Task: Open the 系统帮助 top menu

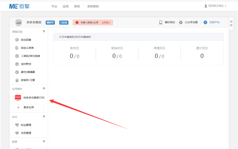Action: (x=93, y=6)
